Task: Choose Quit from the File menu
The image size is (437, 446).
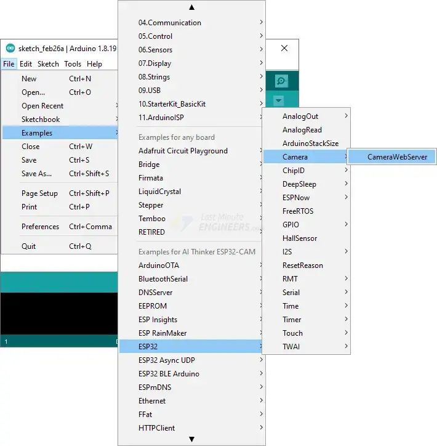Action: click(x=60, y=246)
